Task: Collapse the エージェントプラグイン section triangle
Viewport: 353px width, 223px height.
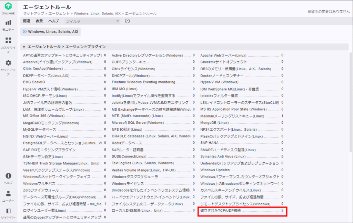Action: pyautogui.click(x=24, y=47)
